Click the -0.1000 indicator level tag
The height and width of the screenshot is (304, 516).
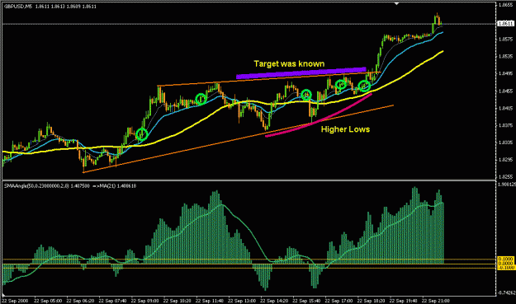(506, 268)
